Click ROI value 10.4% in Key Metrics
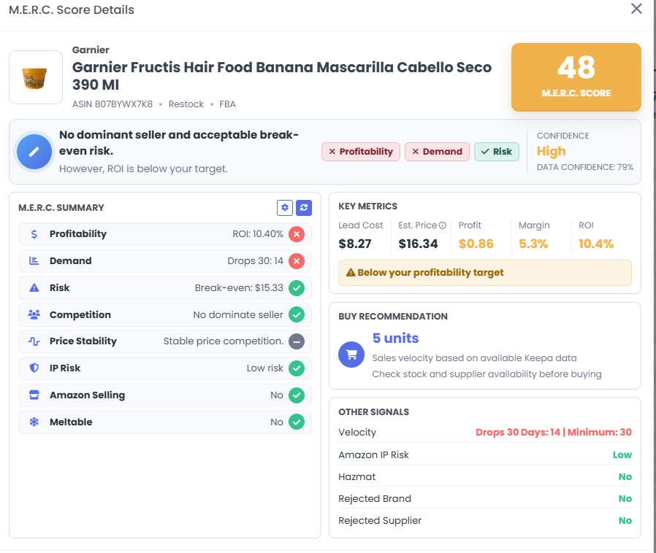 point(596,244)
